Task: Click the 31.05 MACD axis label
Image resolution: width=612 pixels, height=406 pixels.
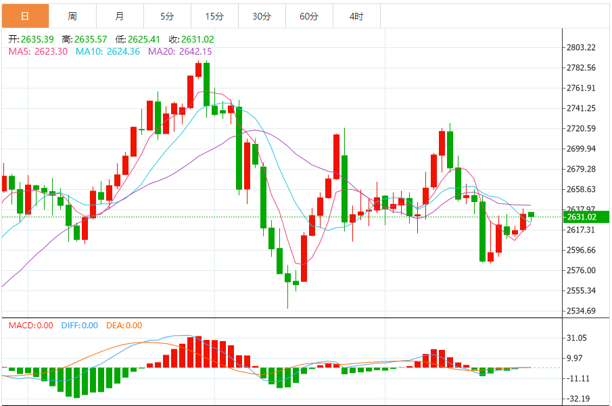Action: coord(576,338)
